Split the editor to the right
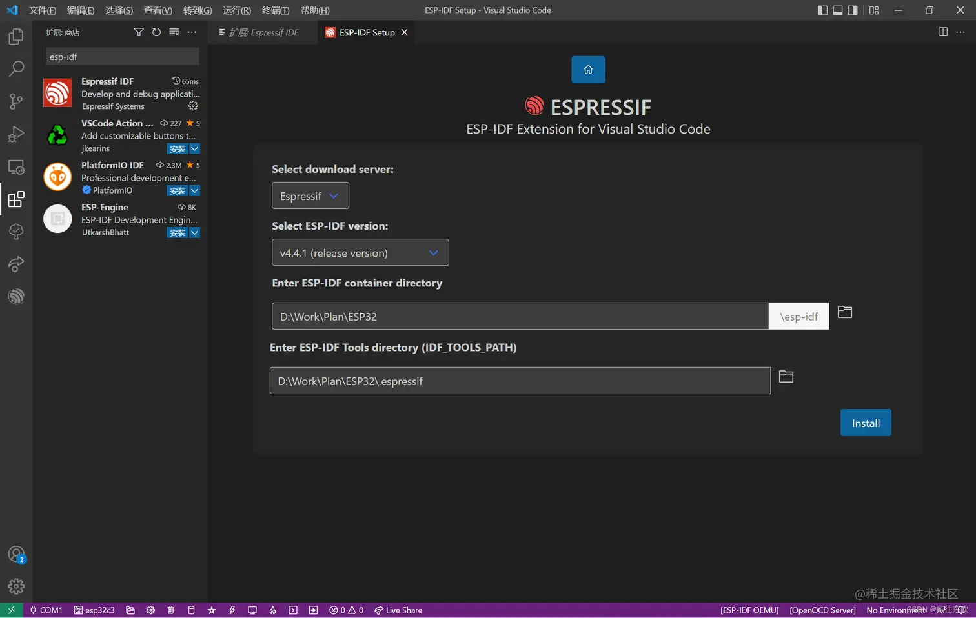 943,32
